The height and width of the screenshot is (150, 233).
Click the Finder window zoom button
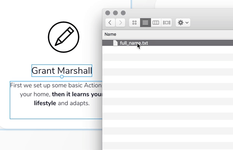[123, 13]
